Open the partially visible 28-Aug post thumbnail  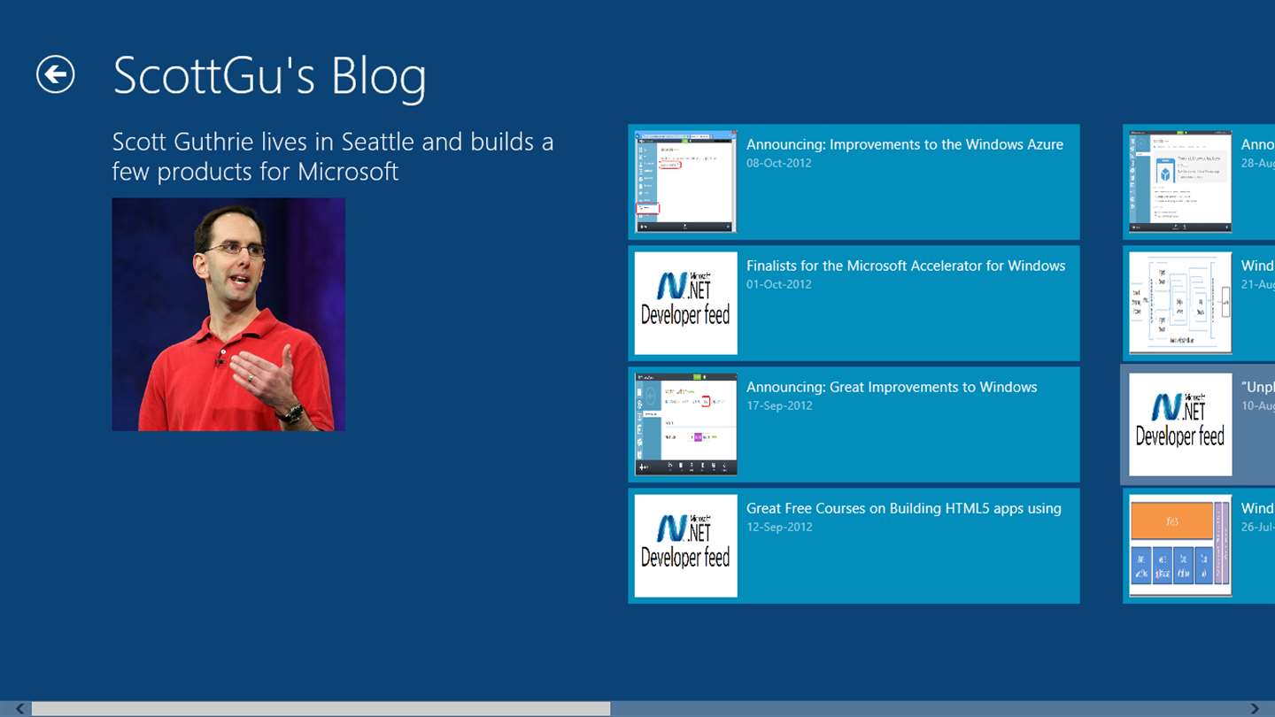pyautogui.click(x=1180, y=181)
